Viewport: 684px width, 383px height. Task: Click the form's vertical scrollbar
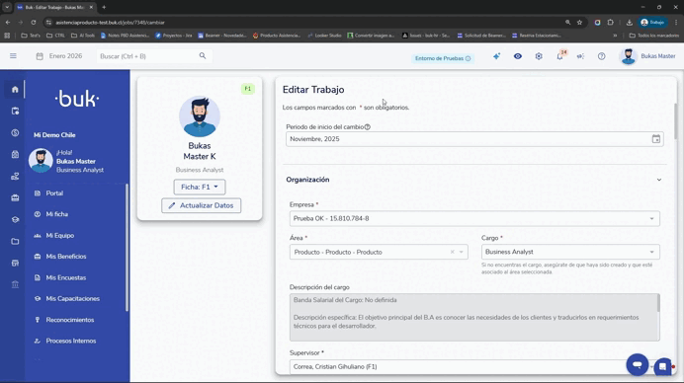tap(676, 122)
